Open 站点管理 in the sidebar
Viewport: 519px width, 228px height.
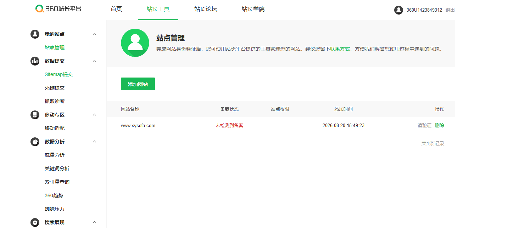[55, 47]
